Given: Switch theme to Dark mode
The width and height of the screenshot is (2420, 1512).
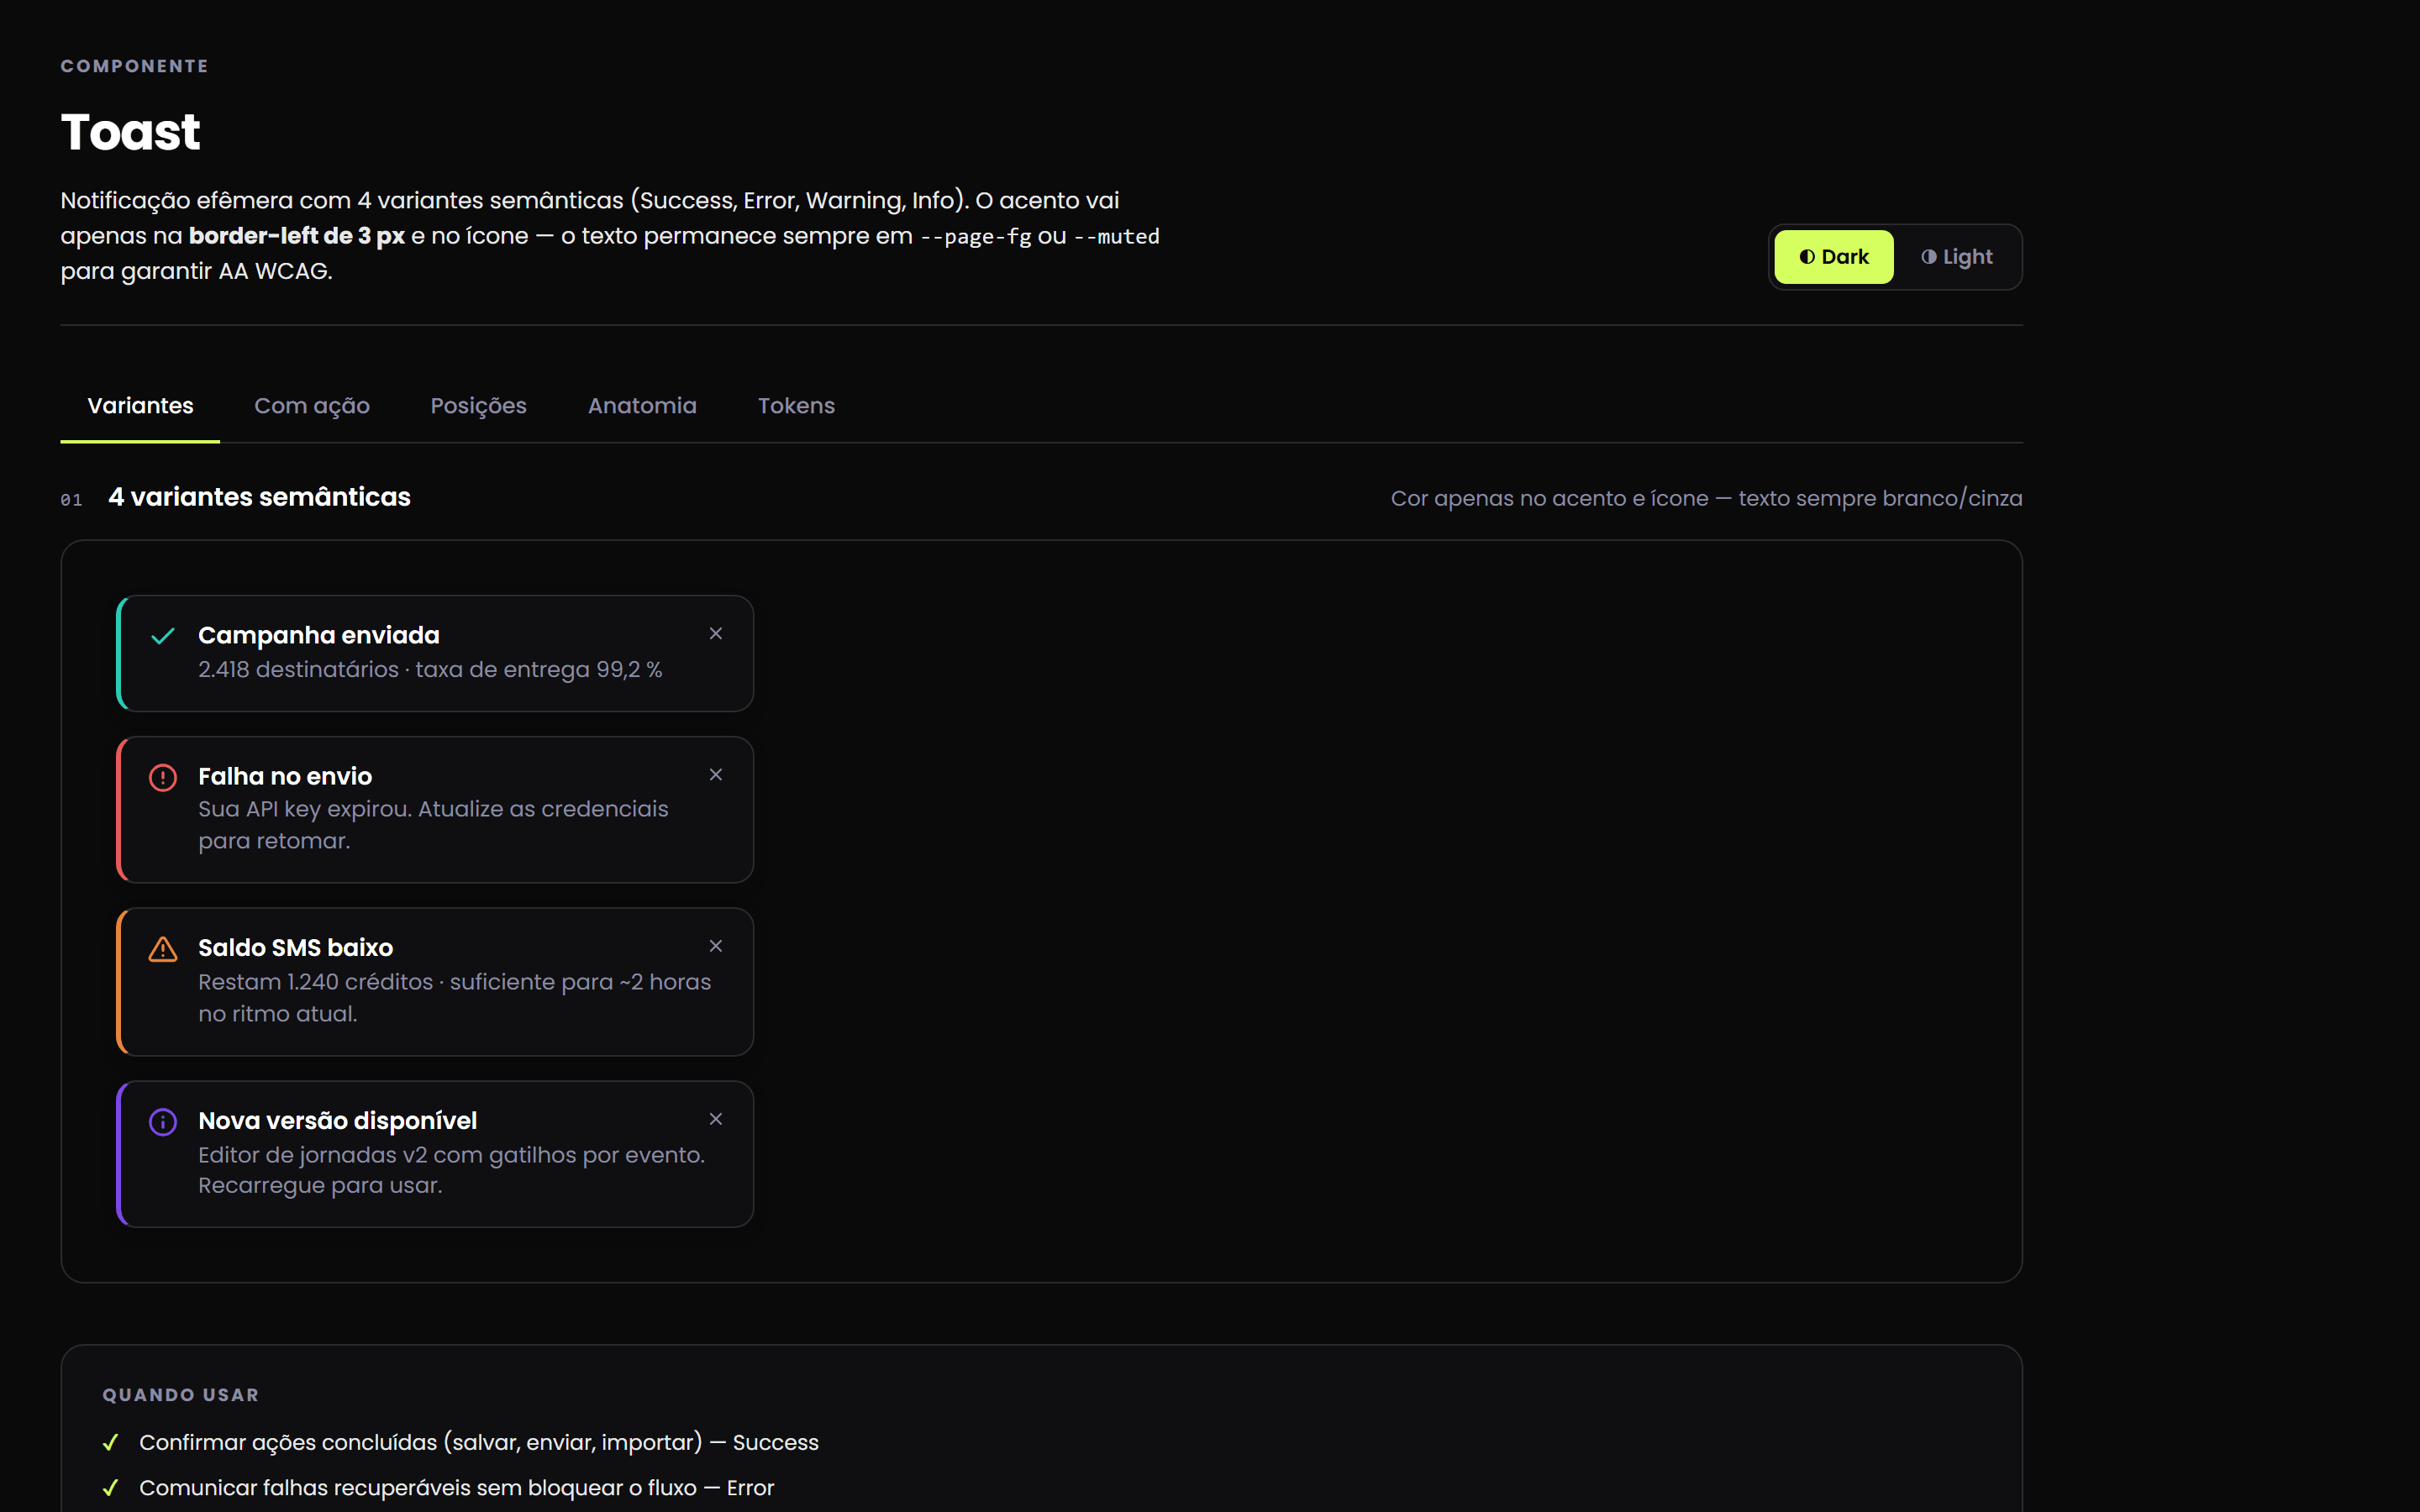Looking at the screenshot, I should 1833,257.
